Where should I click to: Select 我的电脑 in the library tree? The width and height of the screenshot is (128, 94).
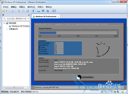[x=13, y=23]
